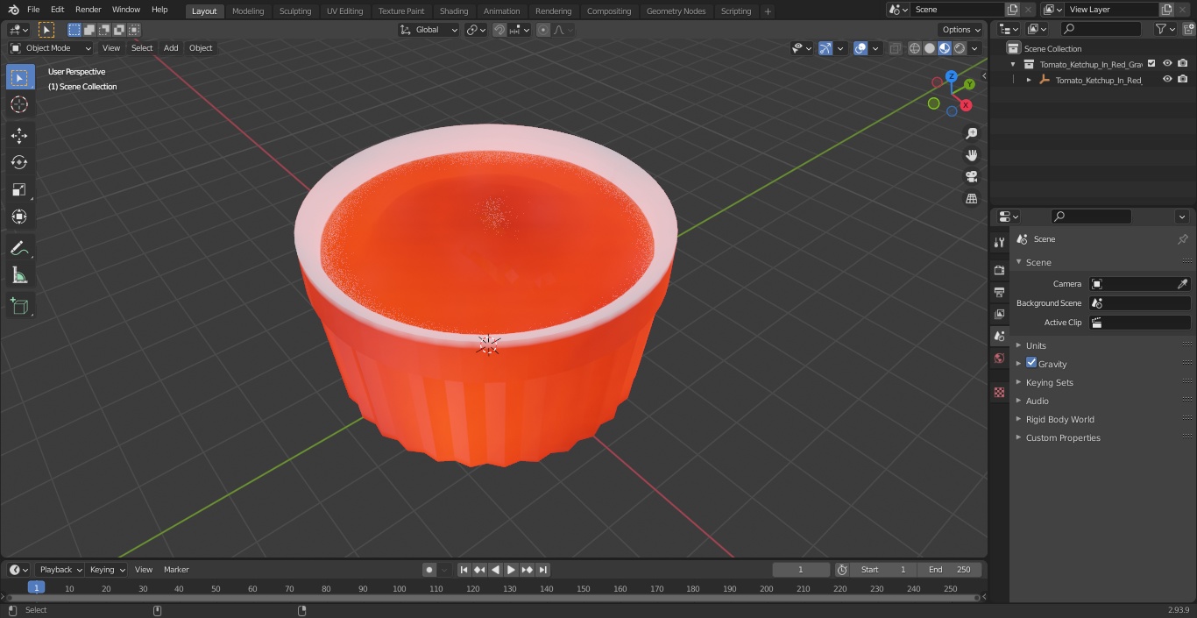Click the pan view hand icon
The image size is (1197, 618).
click(x=971, y=155)
